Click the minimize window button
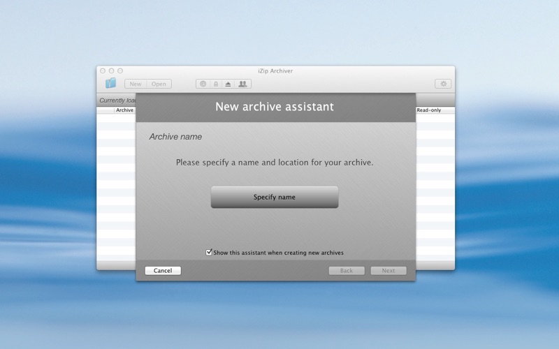The width and height of the screenshot is (559, 349). pyautogui.click(x=111, y=70)
